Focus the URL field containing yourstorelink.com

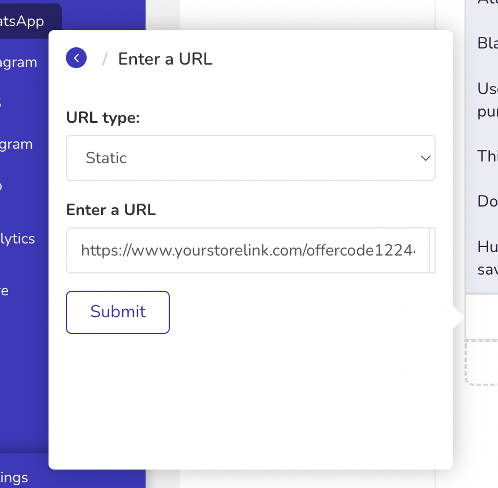coord(247,250)
